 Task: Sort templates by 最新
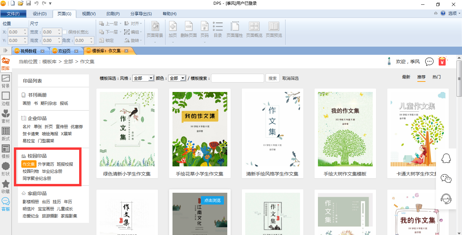click(x=406, y=77)
